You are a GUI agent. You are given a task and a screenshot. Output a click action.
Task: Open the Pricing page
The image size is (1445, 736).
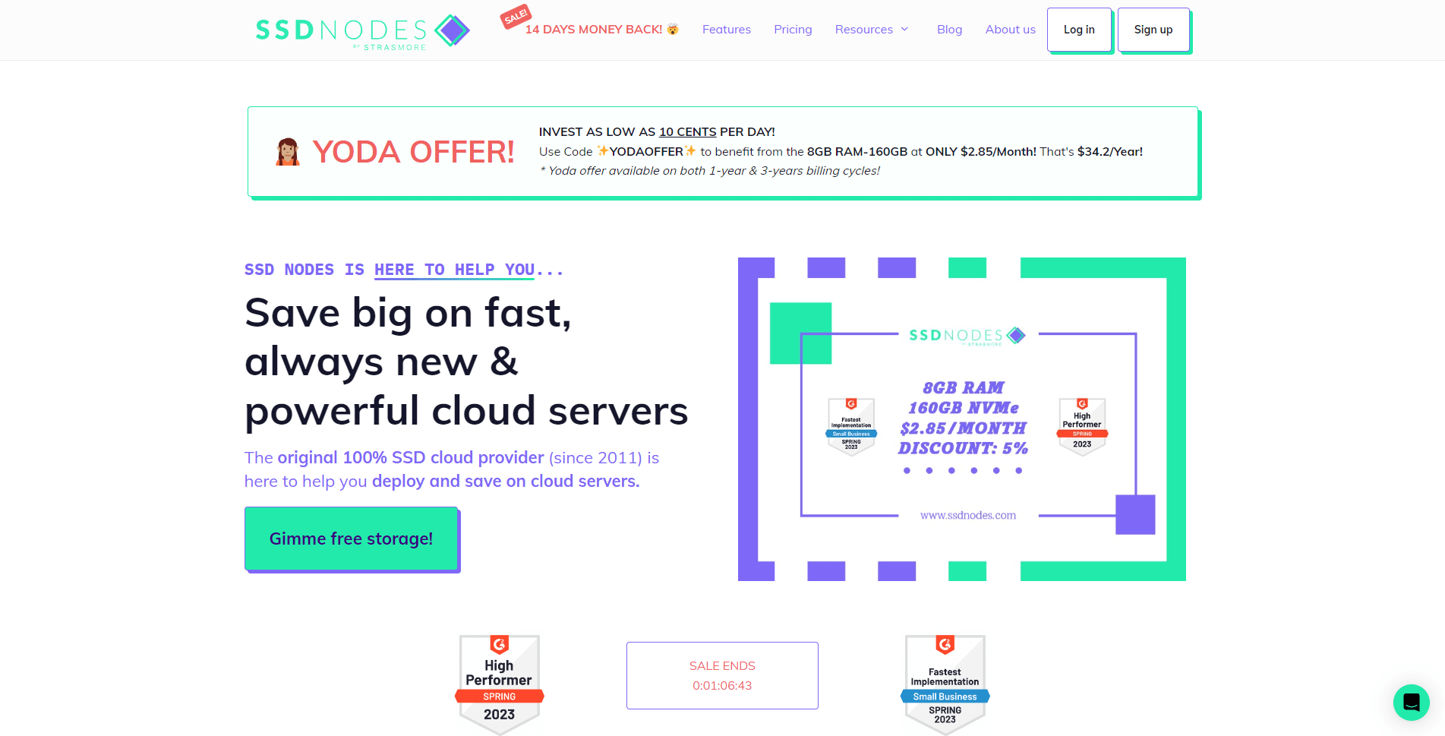tap(793, 30)
